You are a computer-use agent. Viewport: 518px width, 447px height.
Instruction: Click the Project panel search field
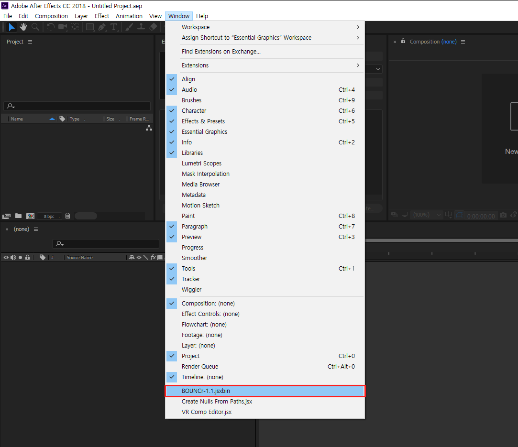click(x=77, y=106)
